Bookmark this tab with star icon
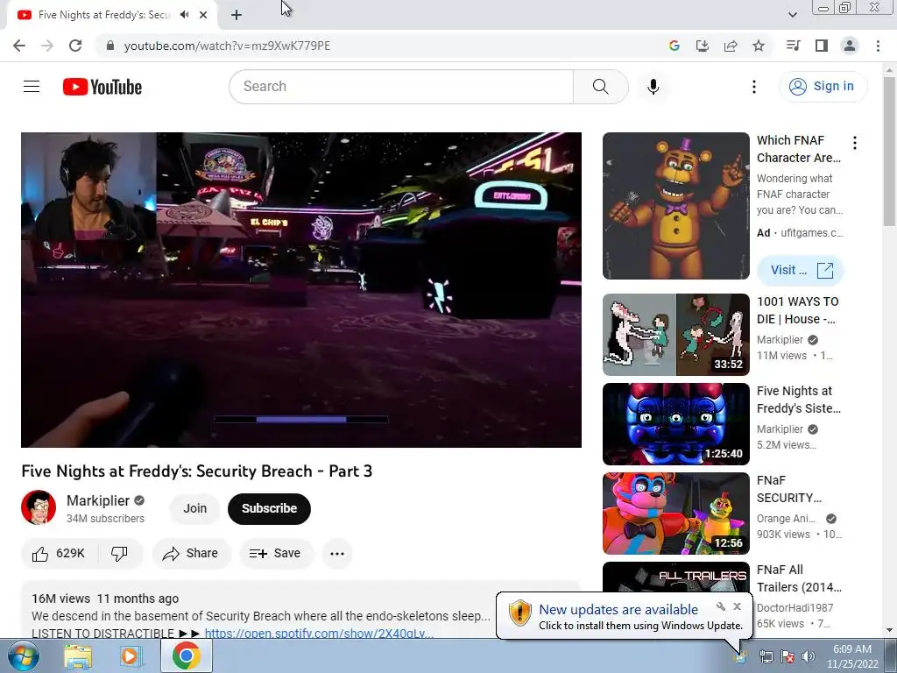Screen dimensions: 897x673 758,46
